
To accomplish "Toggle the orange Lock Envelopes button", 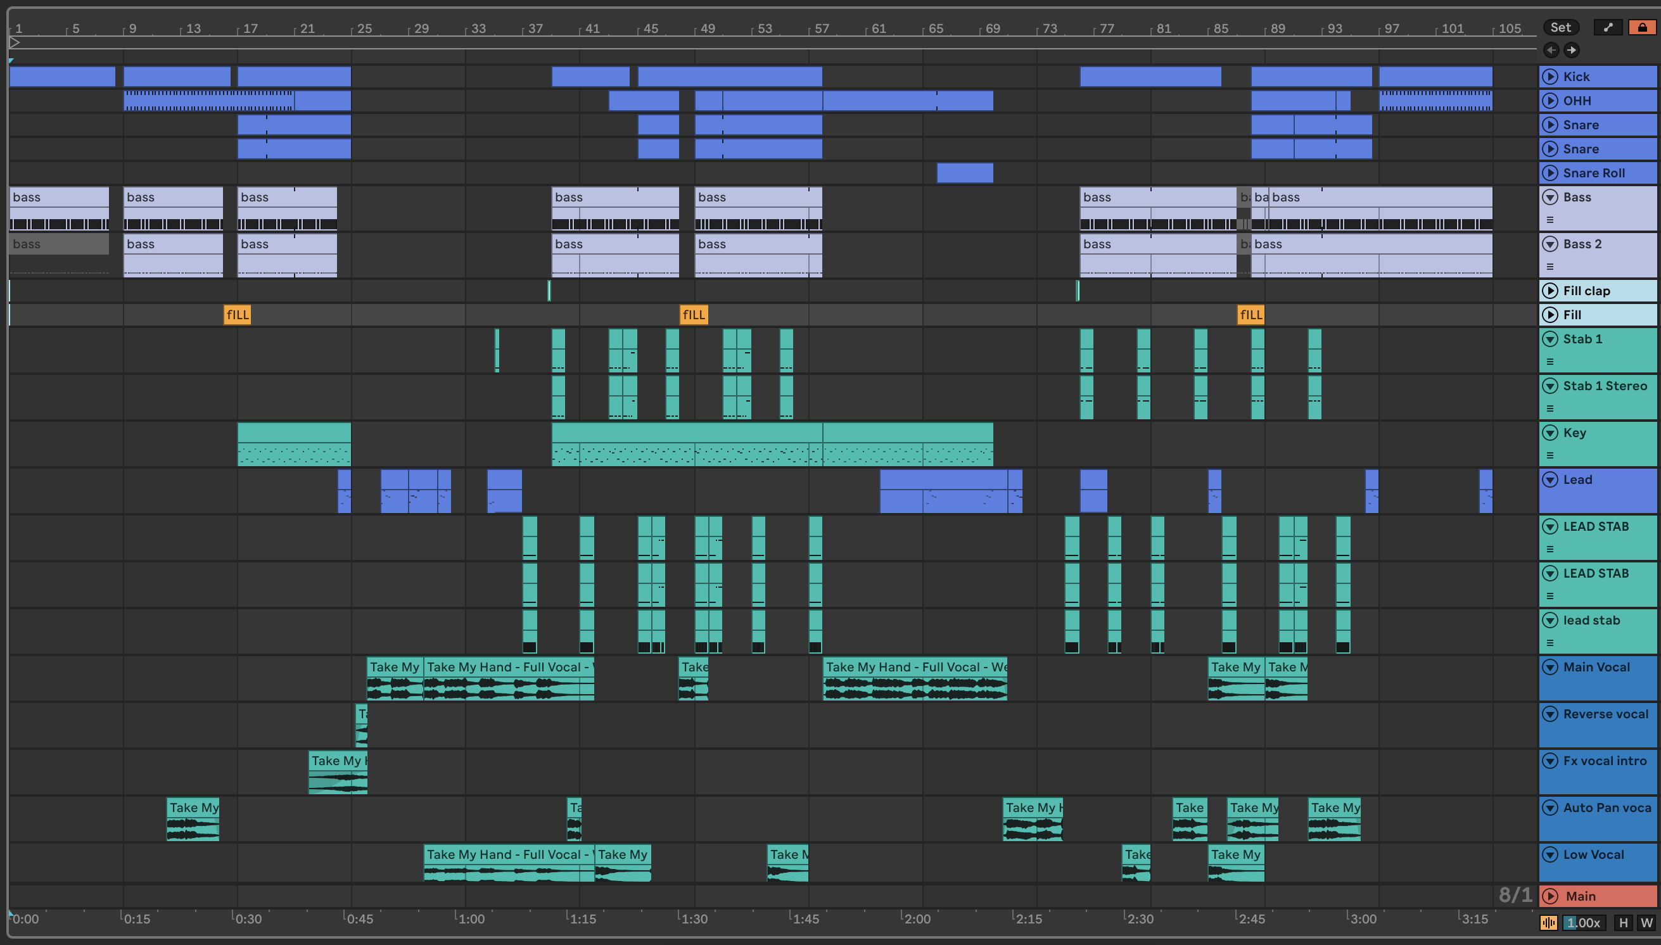I will [1642, 27].
